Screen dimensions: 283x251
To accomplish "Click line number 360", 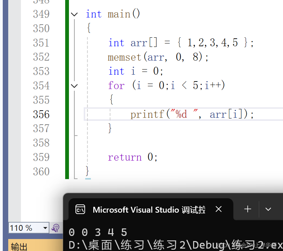I will [x=41, y=172].
